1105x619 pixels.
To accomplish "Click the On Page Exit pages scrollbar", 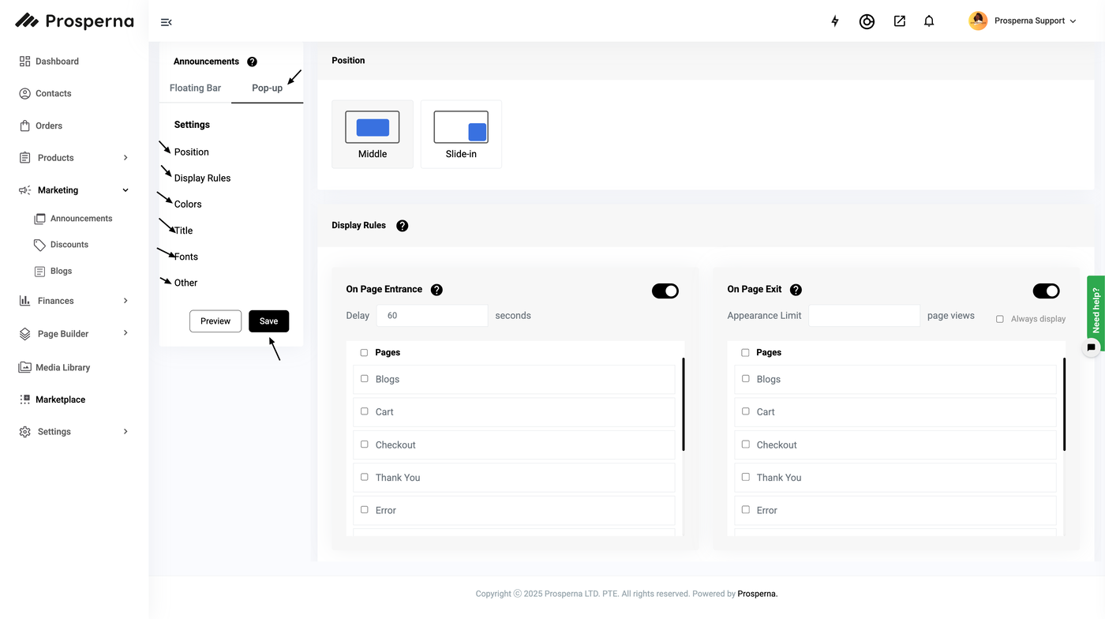I will click(1065, 404).
